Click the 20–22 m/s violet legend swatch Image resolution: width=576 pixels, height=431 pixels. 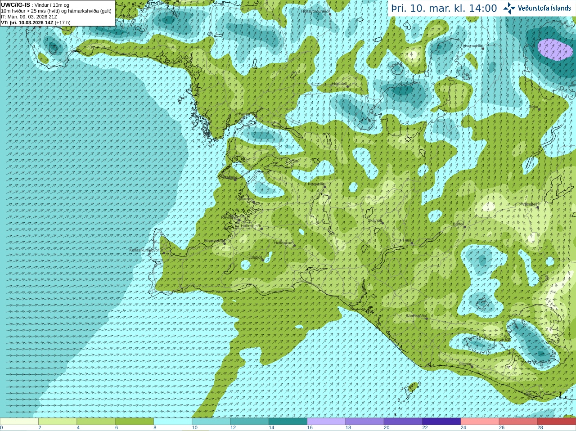[x=403, y=422]
